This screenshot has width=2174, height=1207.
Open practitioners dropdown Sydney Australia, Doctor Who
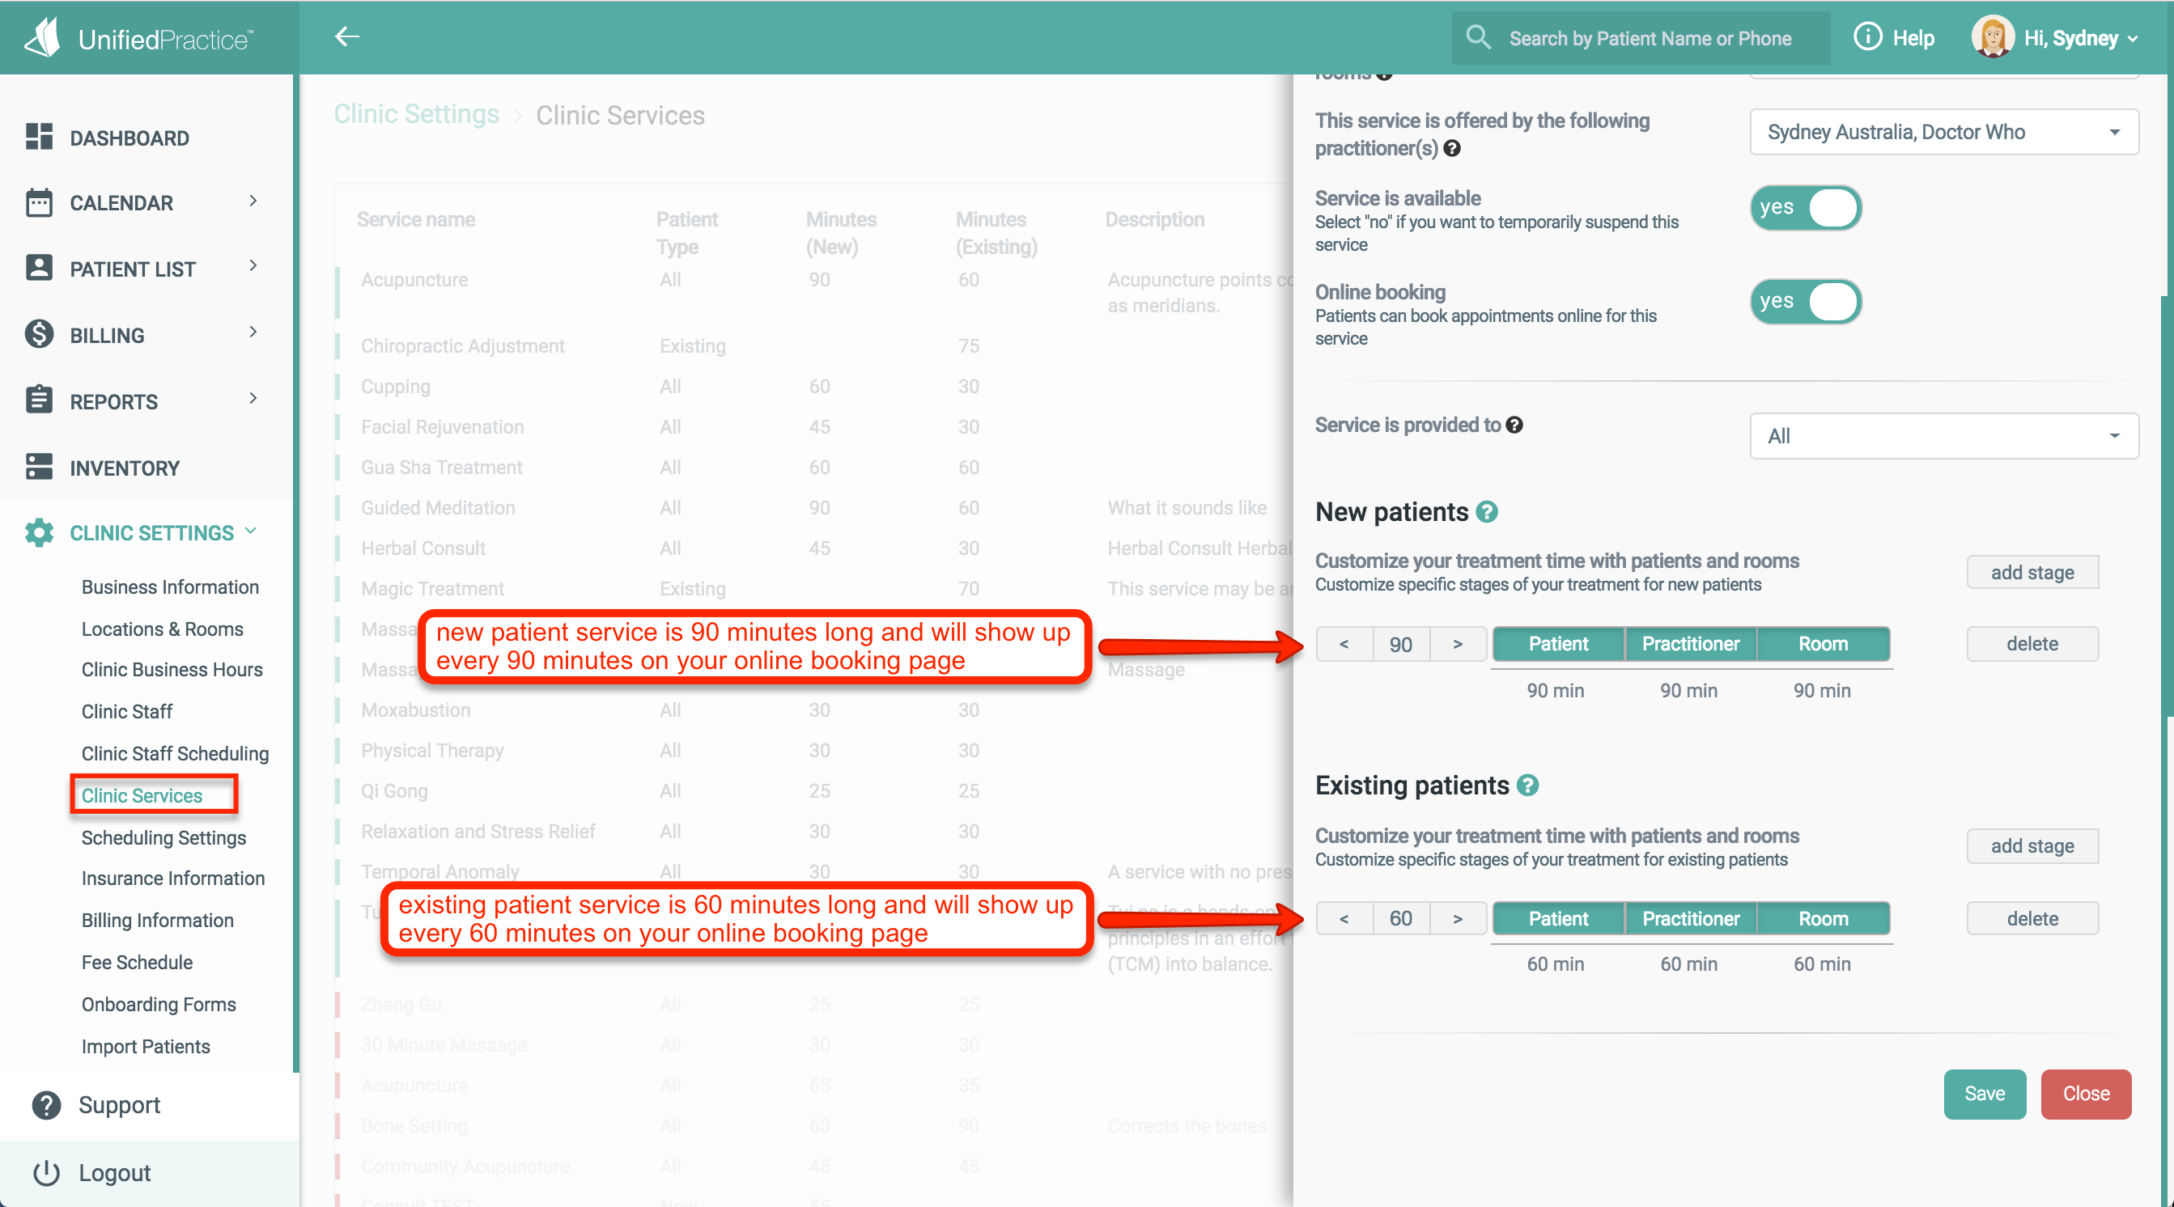tap(1943, 133)
